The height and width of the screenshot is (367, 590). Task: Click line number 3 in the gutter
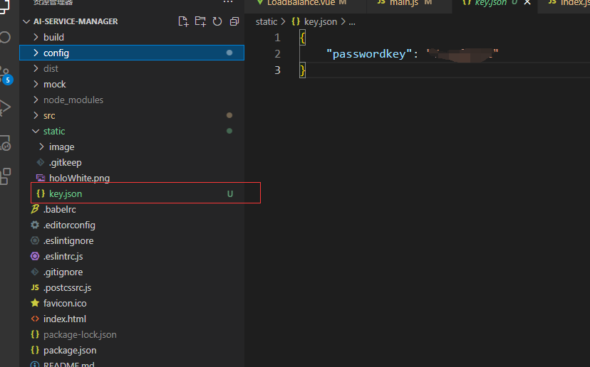click(277, 70)
